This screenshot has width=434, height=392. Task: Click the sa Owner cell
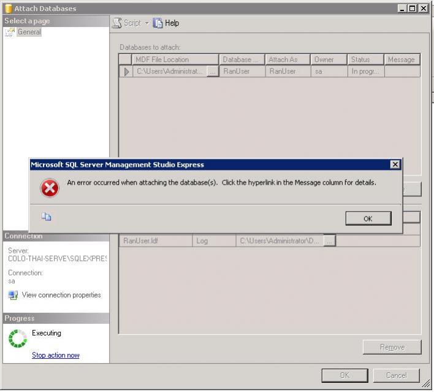click(329, 71)
